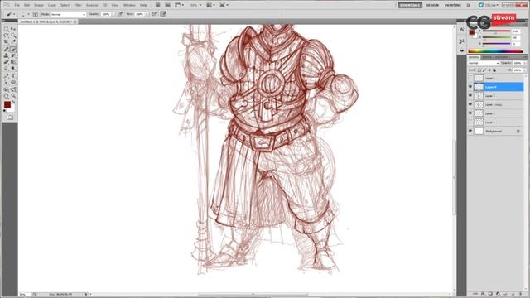Enable the airbrush option

click(x=154, y=14)
